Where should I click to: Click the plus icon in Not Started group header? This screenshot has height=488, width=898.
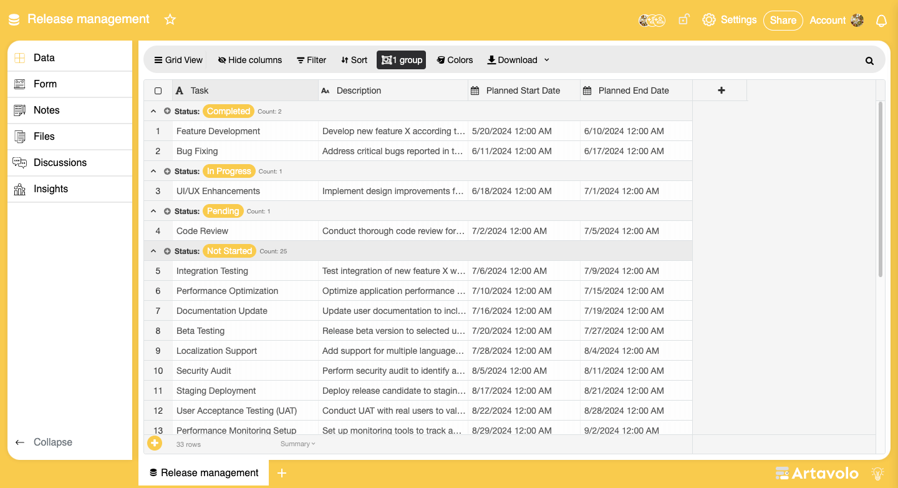167,251
